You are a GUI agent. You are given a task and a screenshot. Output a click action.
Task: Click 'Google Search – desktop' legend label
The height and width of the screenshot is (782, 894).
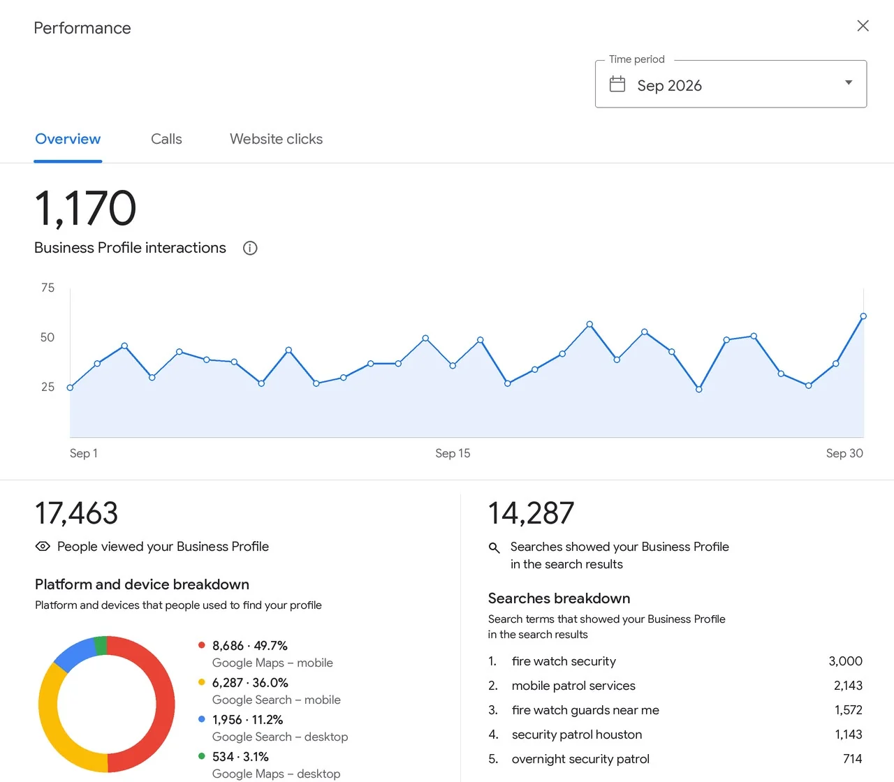(x=280, y=737)
